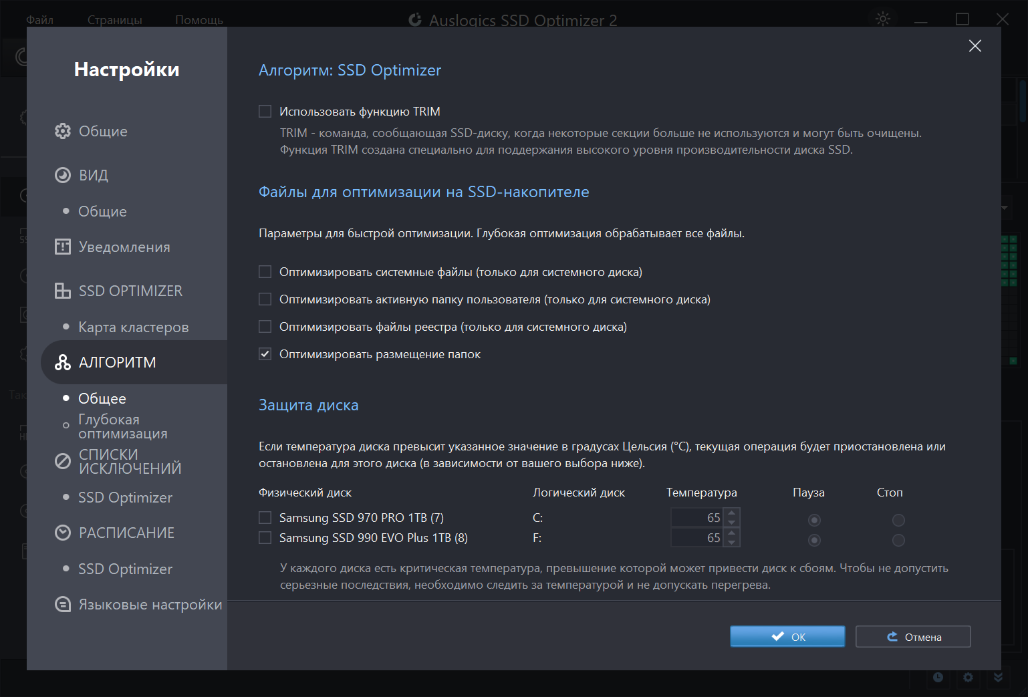This screenshot has height=697, width=1028.
Task: Click the SSD OPTIMIZER section icon
Action: (x=62, y=291)
